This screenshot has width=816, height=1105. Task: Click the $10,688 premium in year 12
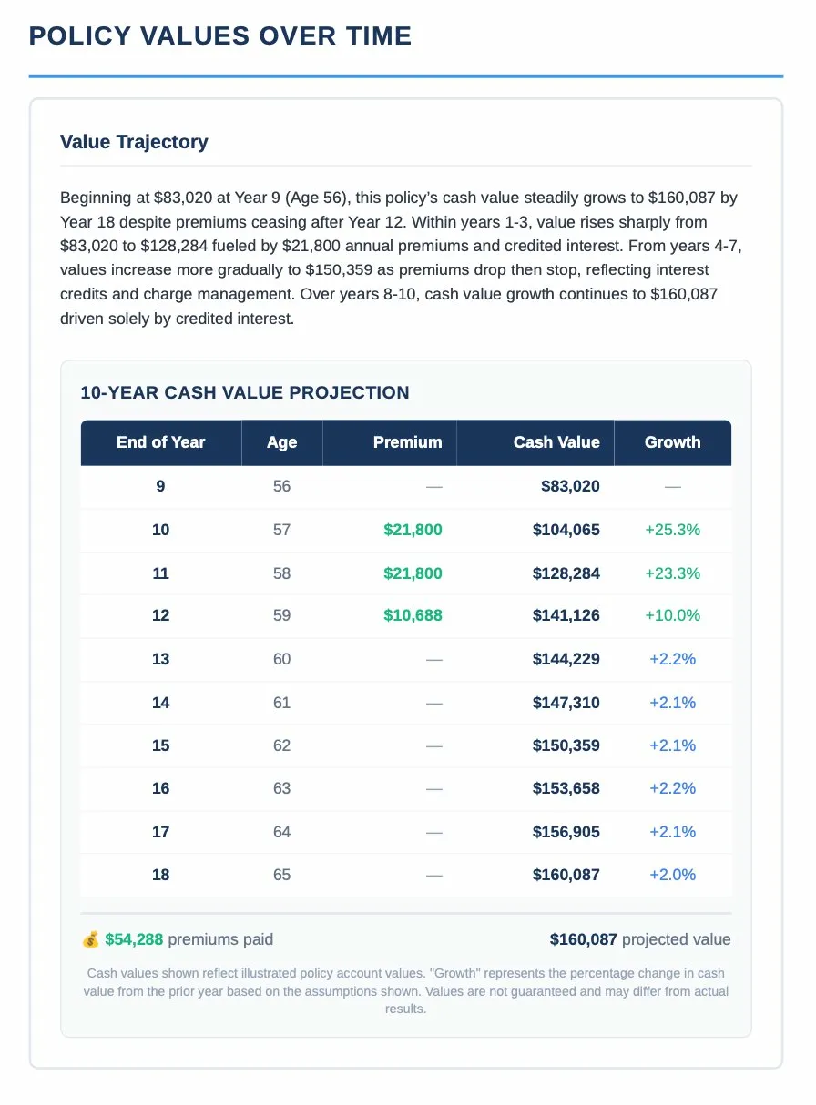coord(413,615)
